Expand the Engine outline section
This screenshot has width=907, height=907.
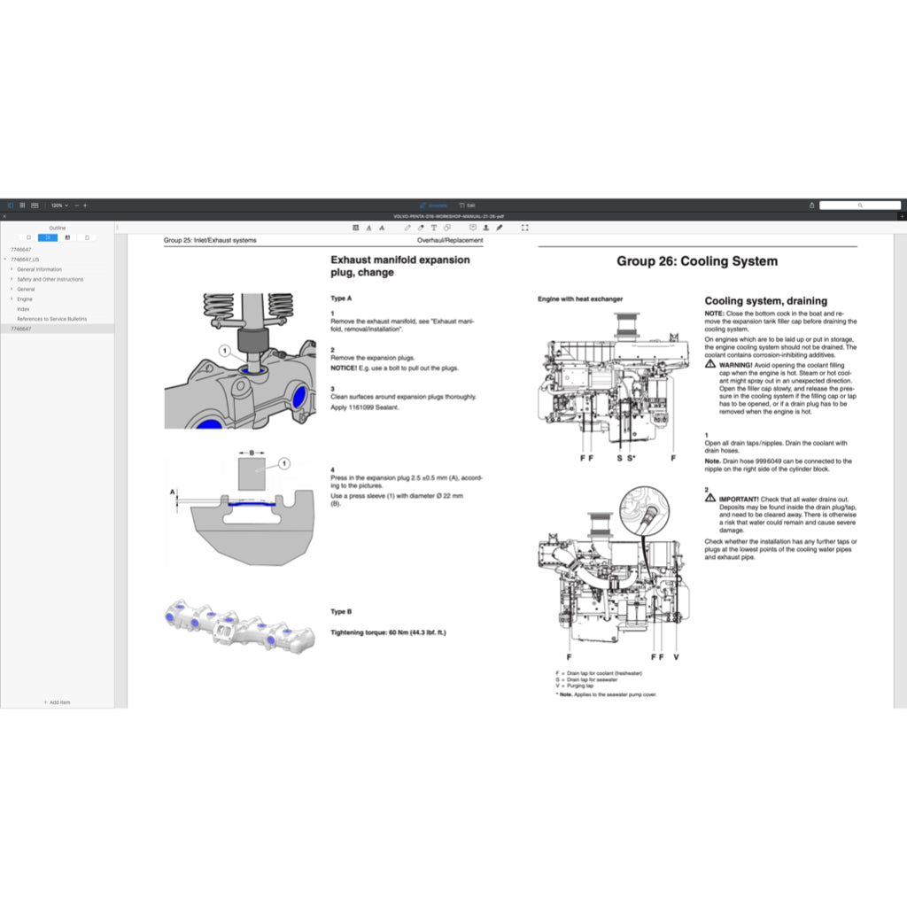tap(10, 298)
